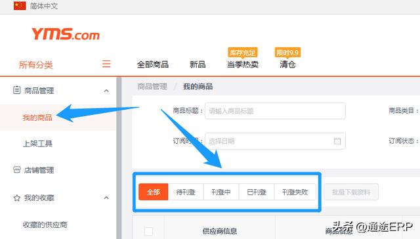420x239 pixels.
Task: Click the 批量下载资料 button
Action: coord(351,192)
